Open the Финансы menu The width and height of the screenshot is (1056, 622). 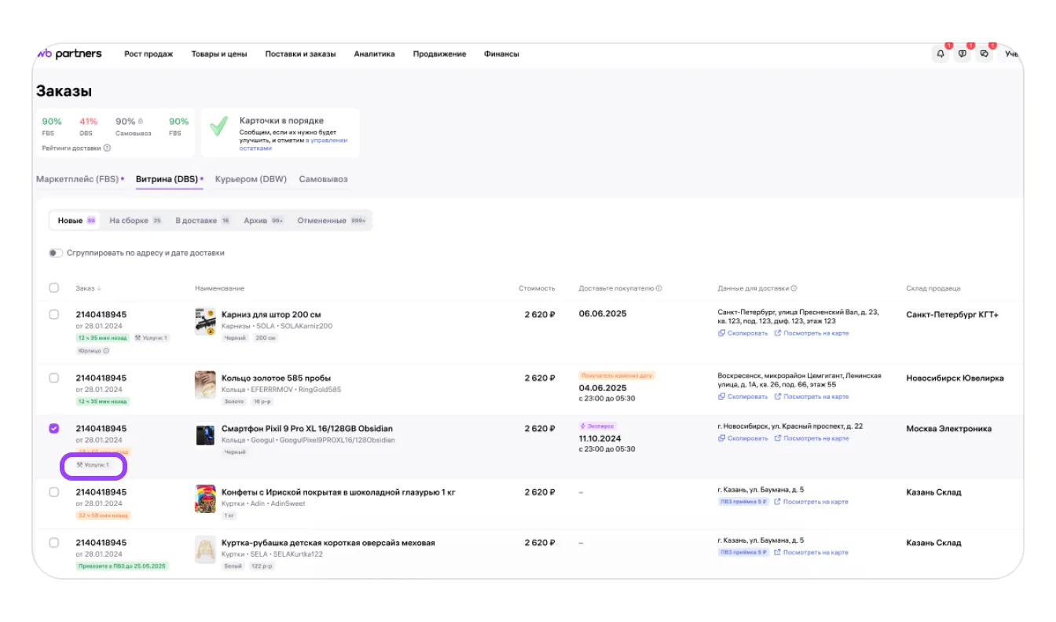[501, 54]
